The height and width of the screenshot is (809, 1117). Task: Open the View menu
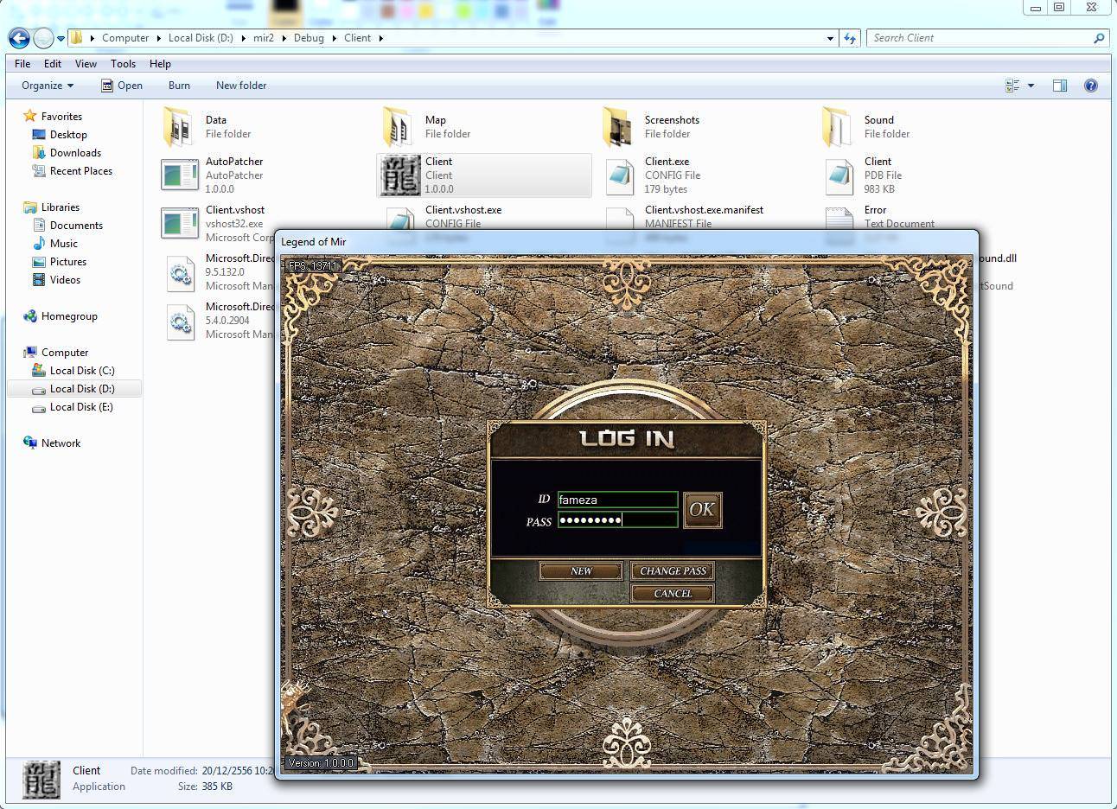tap(86, 63)
